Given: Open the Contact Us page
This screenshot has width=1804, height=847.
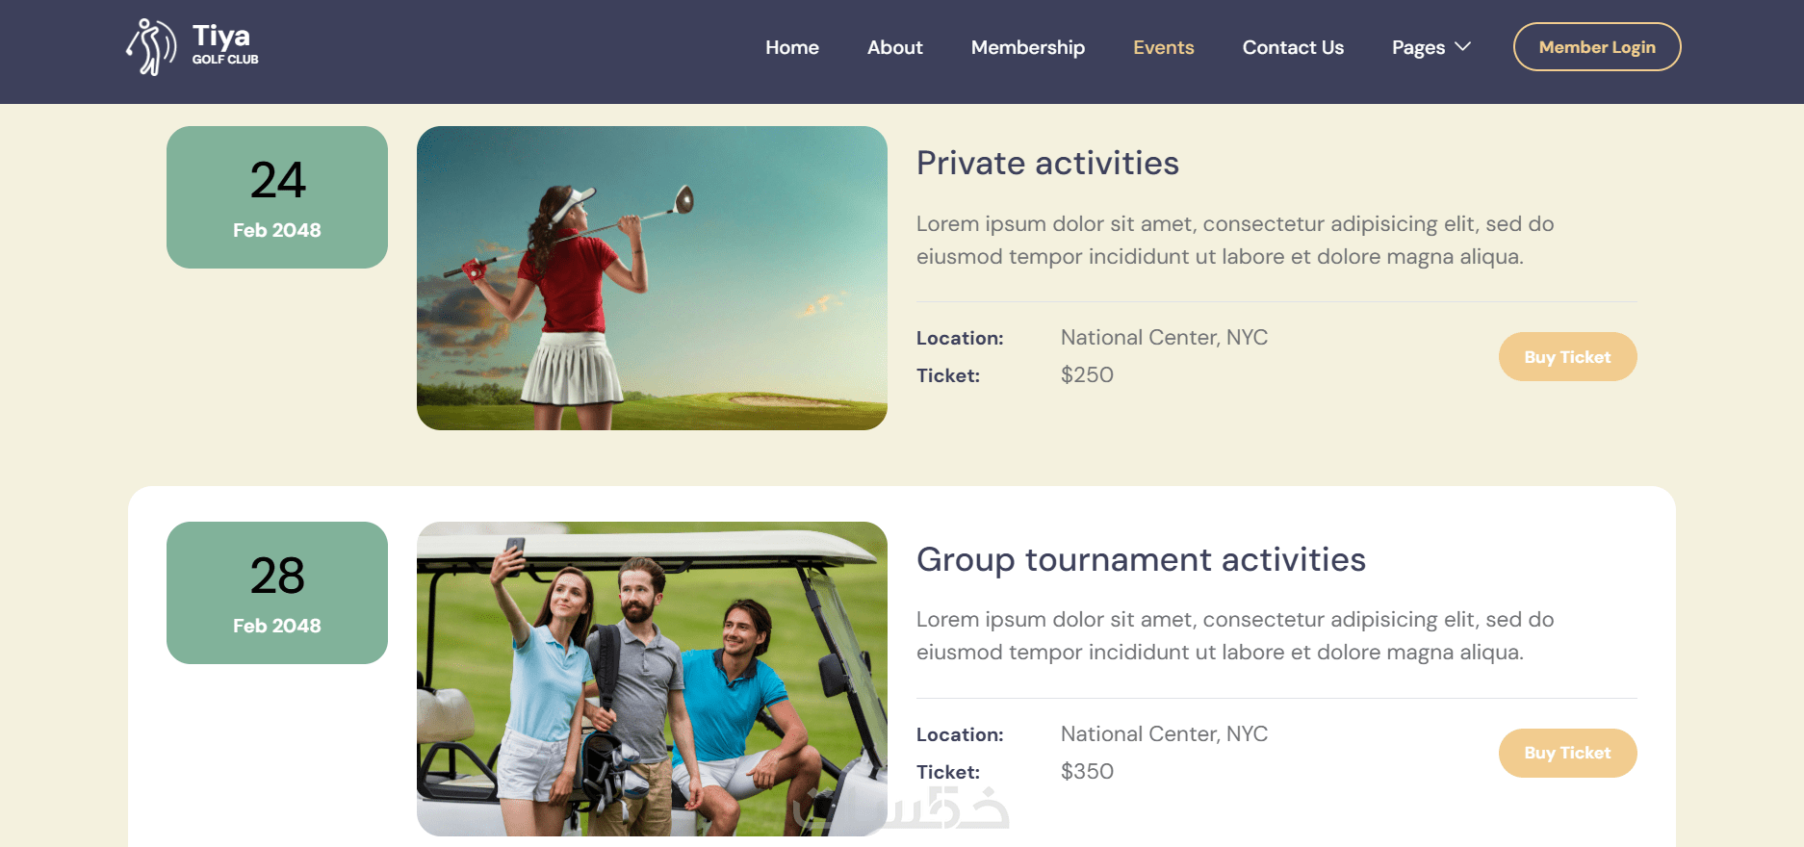Looking at the screenshot, I should (1293, 47).
